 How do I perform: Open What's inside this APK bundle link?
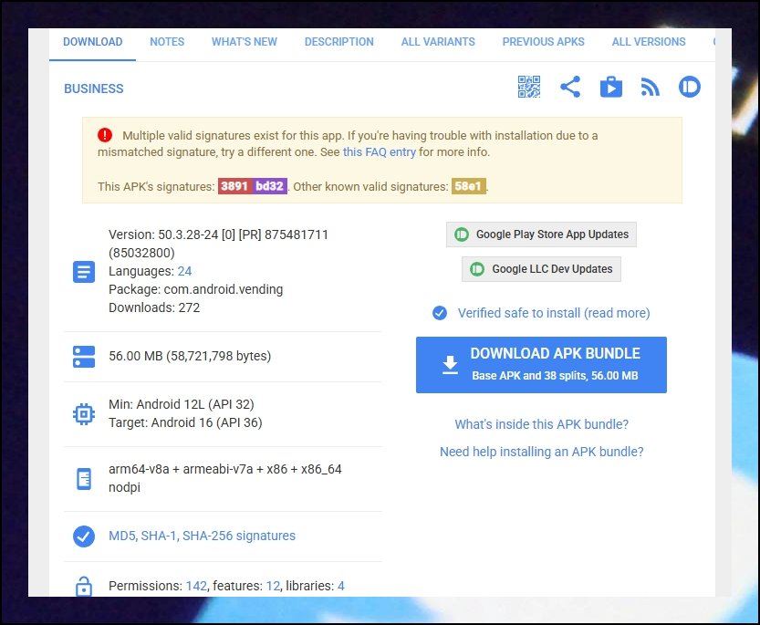tap(541, 425)
